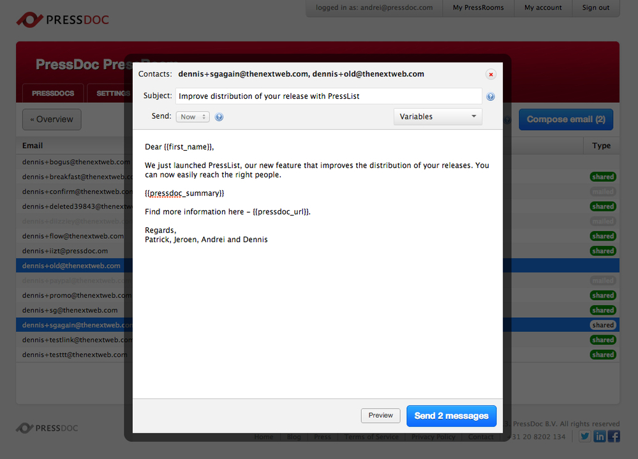Go to My account in top navigation
This screenshot has height=459, width=638.
coord(543,8)
